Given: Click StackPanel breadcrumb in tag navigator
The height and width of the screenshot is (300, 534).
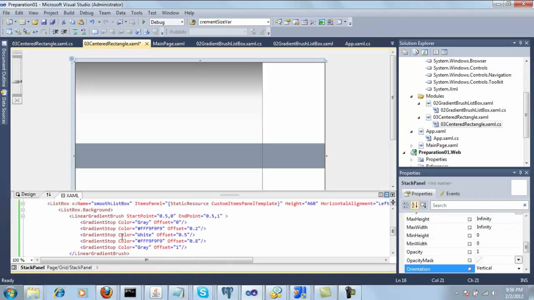Looking at the screenshot, I should pyautogui.click(x=33, y=267).
